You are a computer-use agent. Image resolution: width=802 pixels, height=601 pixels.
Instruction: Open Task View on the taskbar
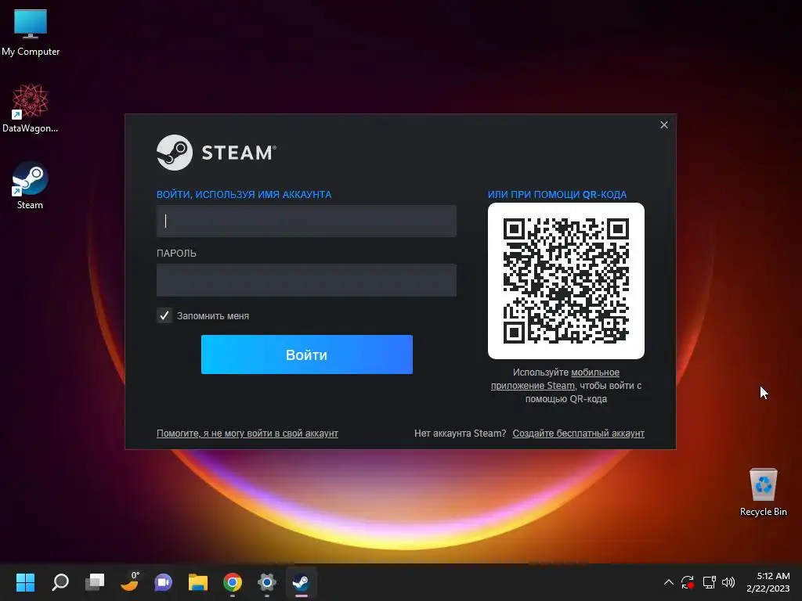click(95, 582)
